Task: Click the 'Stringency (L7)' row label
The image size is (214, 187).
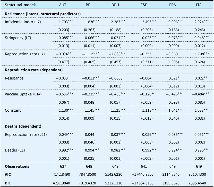Action: tap(18, 38)
